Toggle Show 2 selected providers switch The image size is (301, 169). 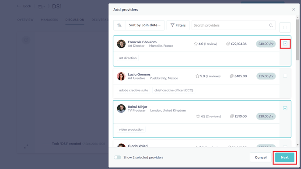pyautogui.click(x=118, y=157)
